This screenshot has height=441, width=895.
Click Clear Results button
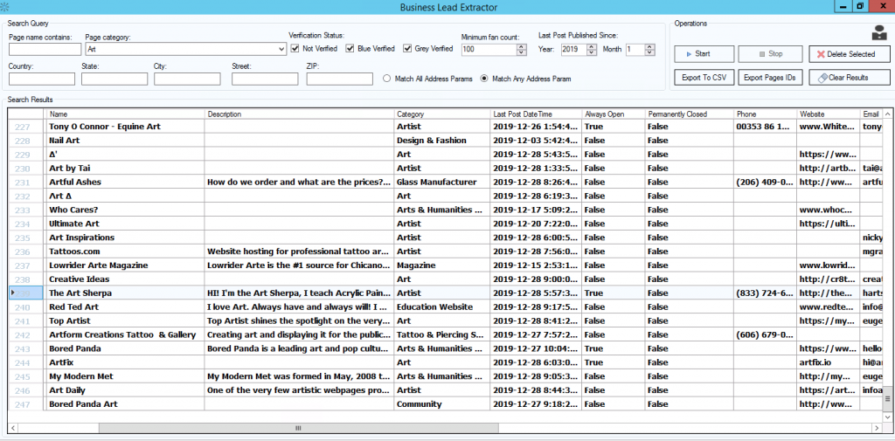pos(850,78)
